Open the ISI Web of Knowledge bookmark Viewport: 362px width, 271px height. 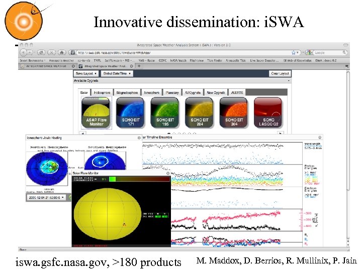click(297, 60)
